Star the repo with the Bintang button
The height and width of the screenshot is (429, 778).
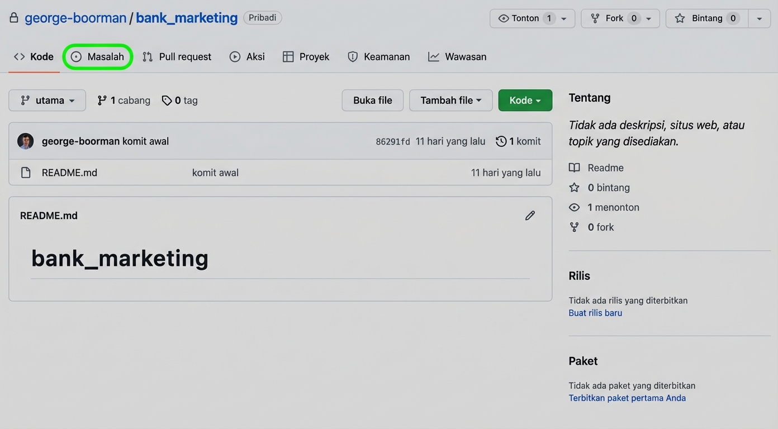(707, 18)
